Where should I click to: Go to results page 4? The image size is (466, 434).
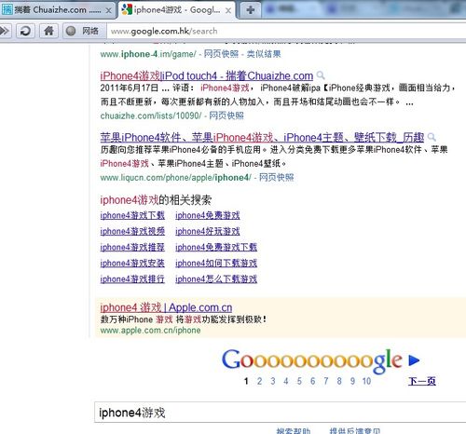[286, 381]
